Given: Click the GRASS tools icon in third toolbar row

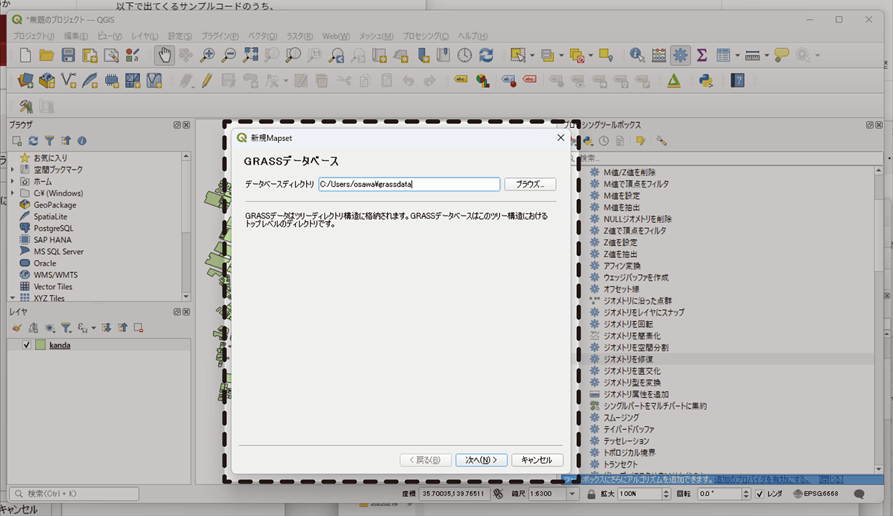Looking at the screenshot, I should [x=26, y=106].
